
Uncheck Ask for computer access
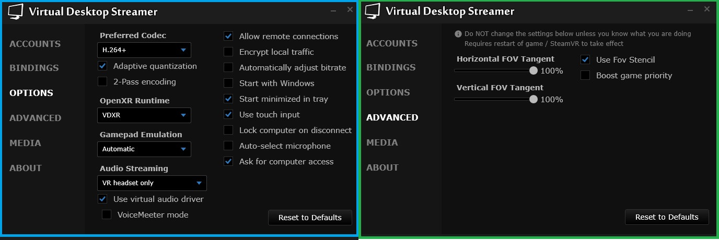coord(228,162)
